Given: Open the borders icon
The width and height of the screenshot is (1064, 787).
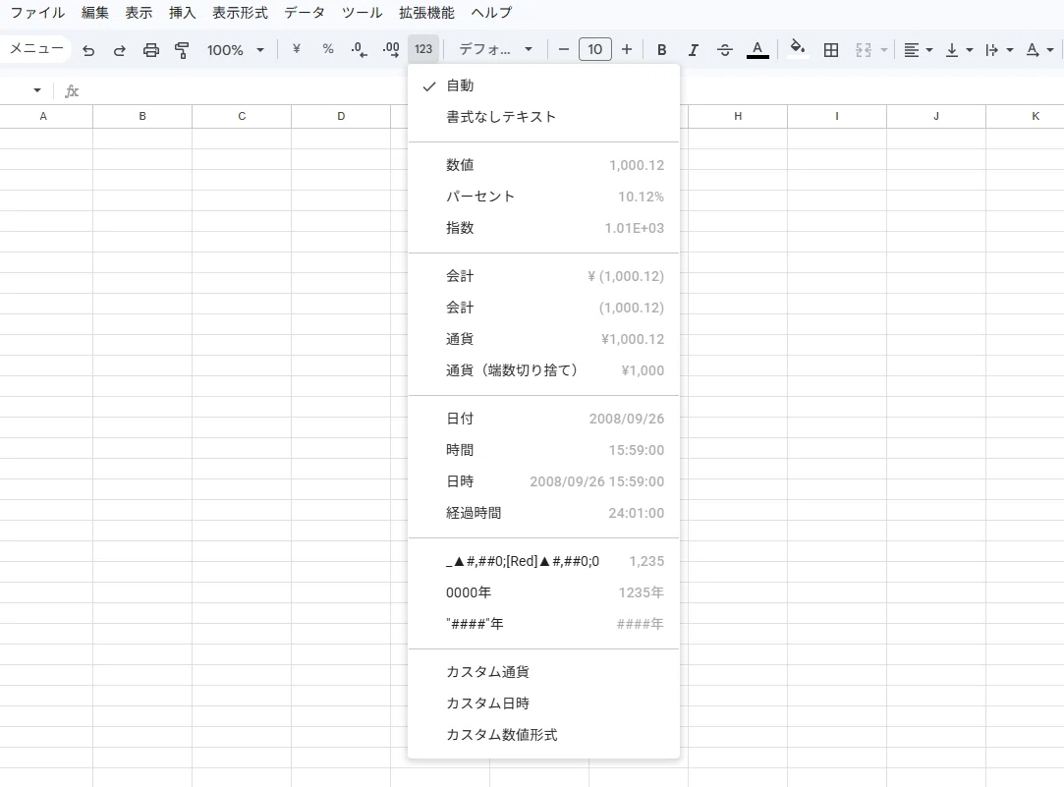Looking at the screenshot, I should (x=830, y=49).
